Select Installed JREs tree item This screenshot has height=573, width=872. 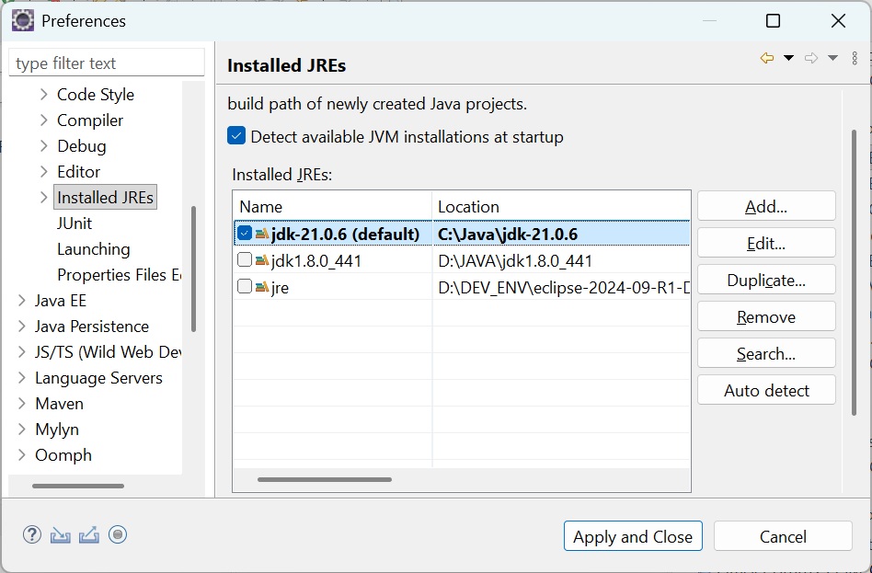[x=105, y=198]
